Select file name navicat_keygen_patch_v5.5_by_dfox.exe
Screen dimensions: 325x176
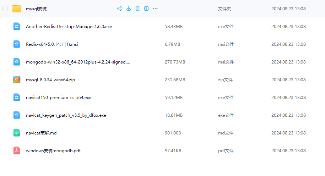66,115
